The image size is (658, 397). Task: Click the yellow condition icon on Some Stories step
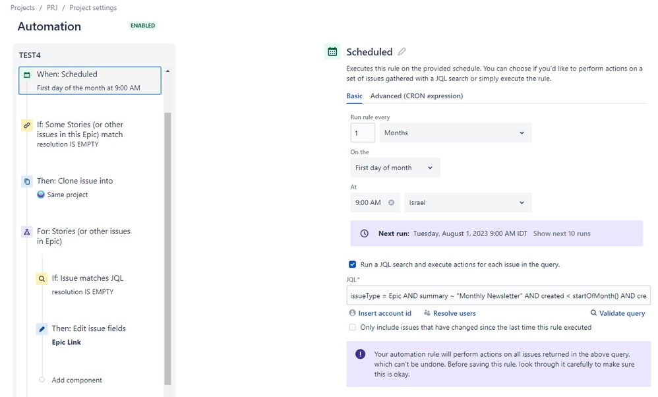pyautogui.click(x=27, y=124)
